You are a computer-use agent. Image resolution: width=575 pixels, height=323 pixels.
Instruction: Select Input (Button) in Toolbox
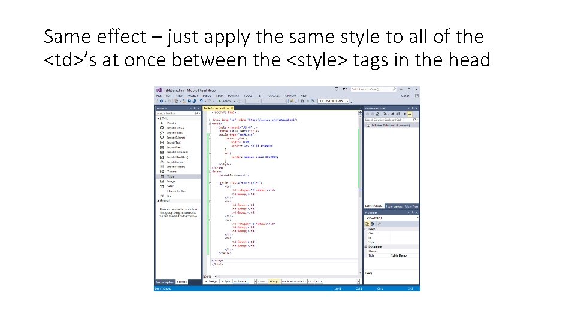click(x=175, y=128)
